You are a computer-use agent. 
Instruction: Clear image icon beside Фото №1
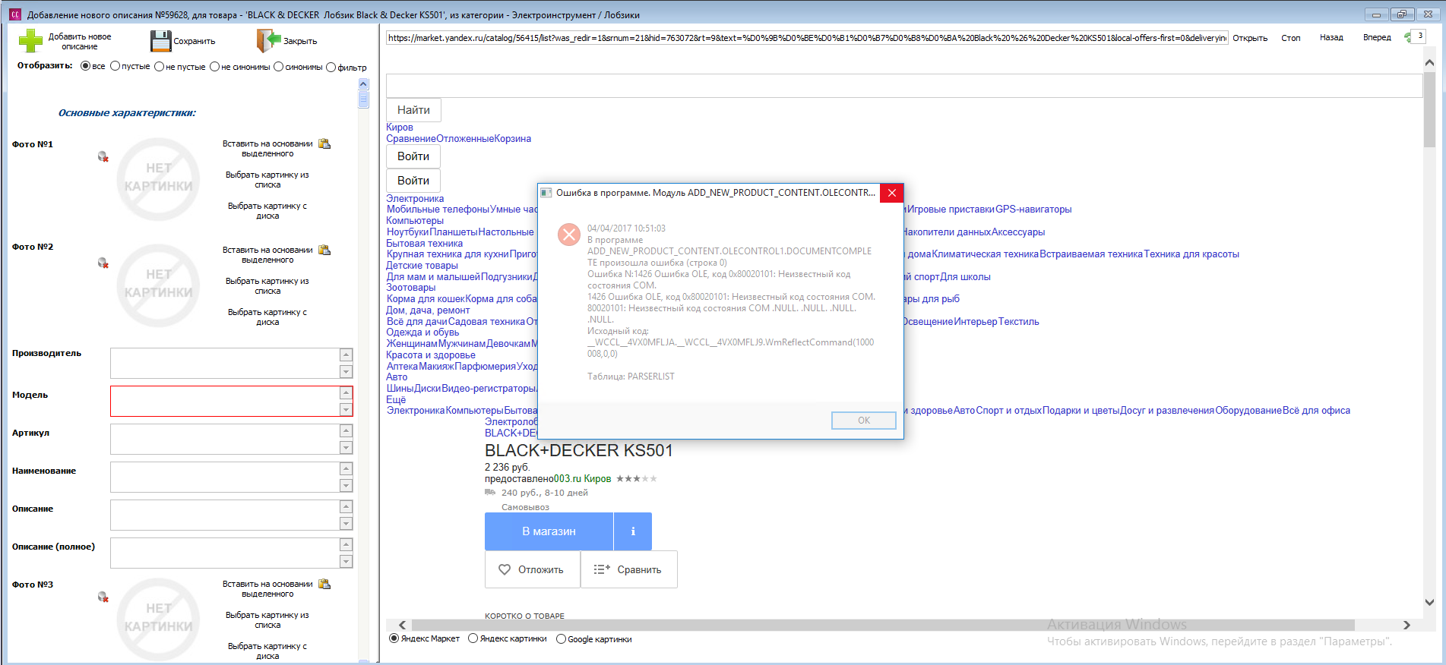click(103, 156)
